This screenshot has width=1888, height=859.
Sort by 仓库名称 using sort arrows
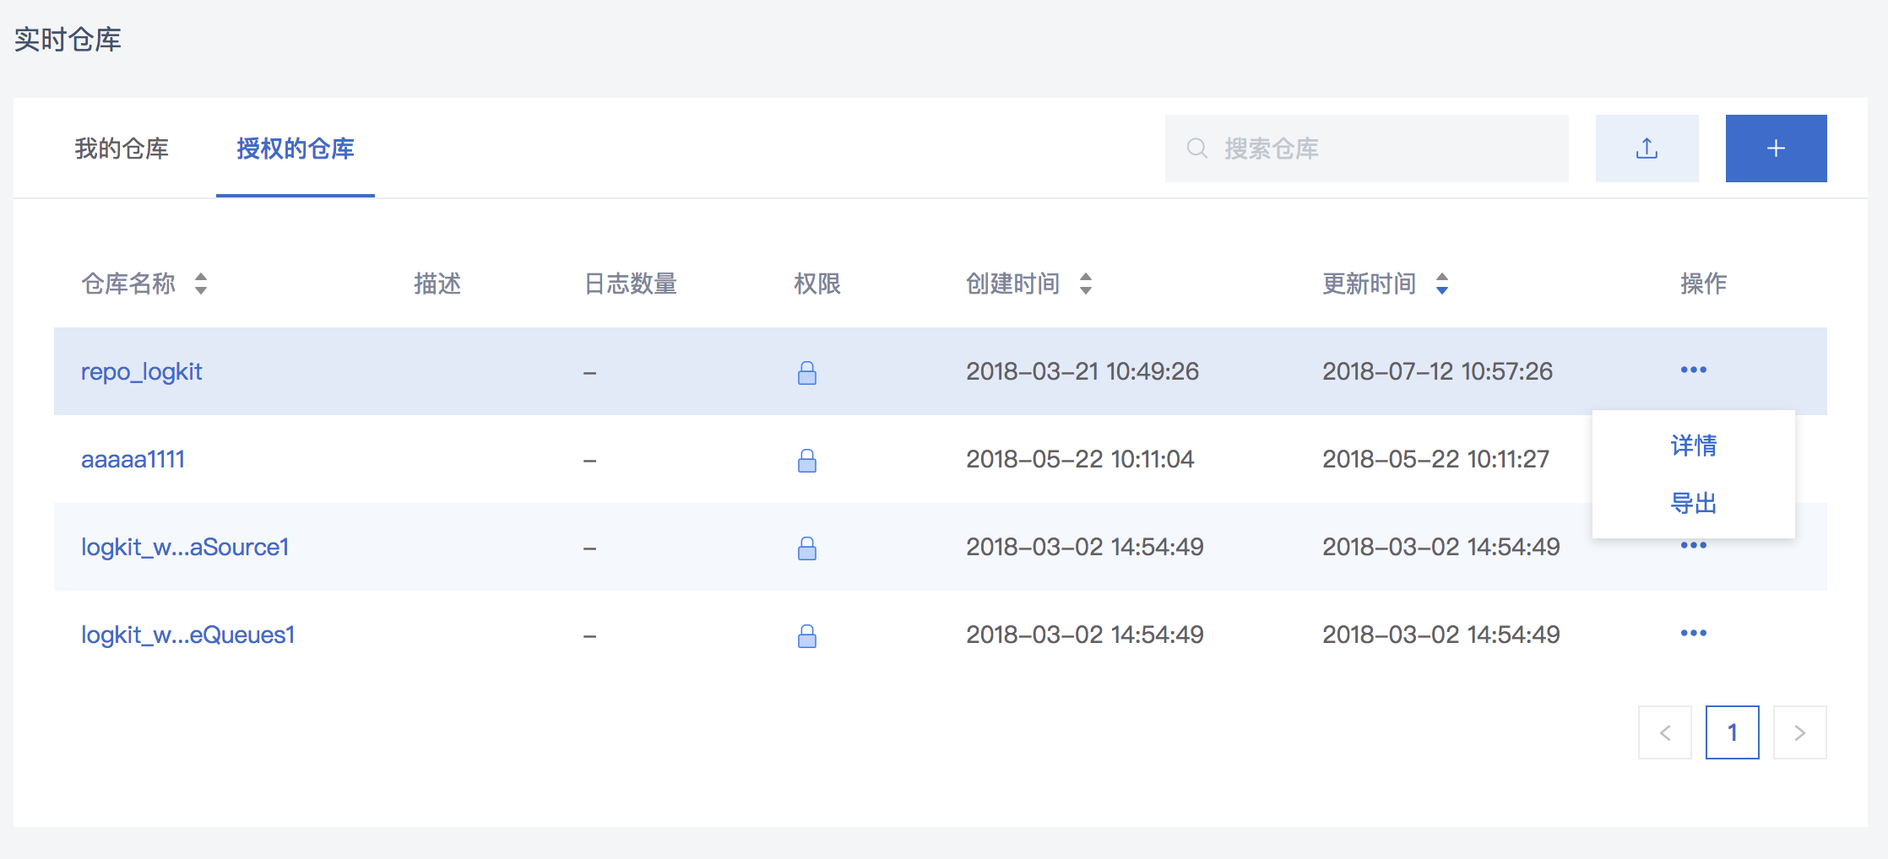point(200,284)
